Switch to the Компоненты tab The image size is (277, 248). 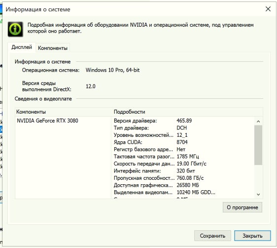[53, 48]
